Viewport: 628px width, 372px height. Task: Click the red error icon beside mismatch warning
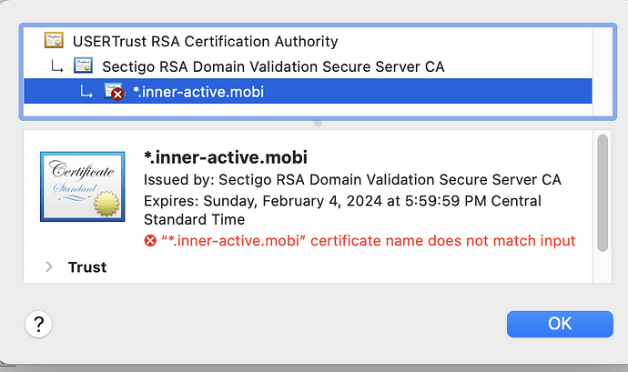[150, 241]
